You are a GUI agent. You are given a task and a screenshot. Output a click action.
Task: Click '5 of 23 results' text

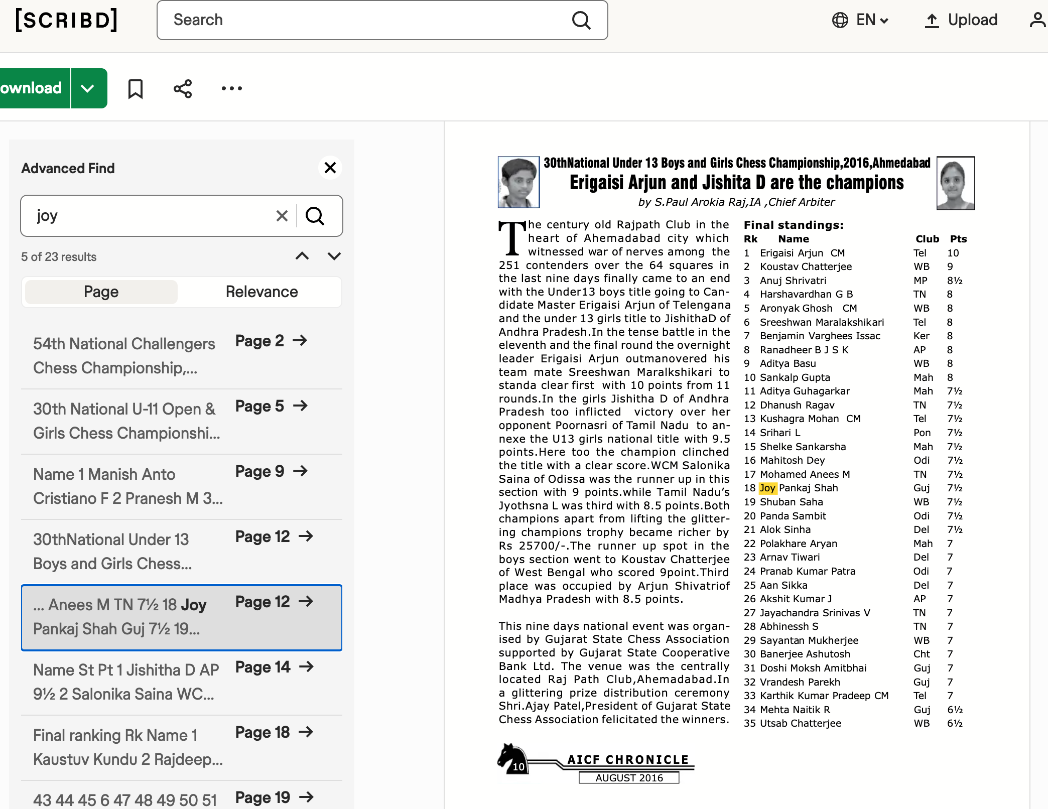(x=59, y=257)
